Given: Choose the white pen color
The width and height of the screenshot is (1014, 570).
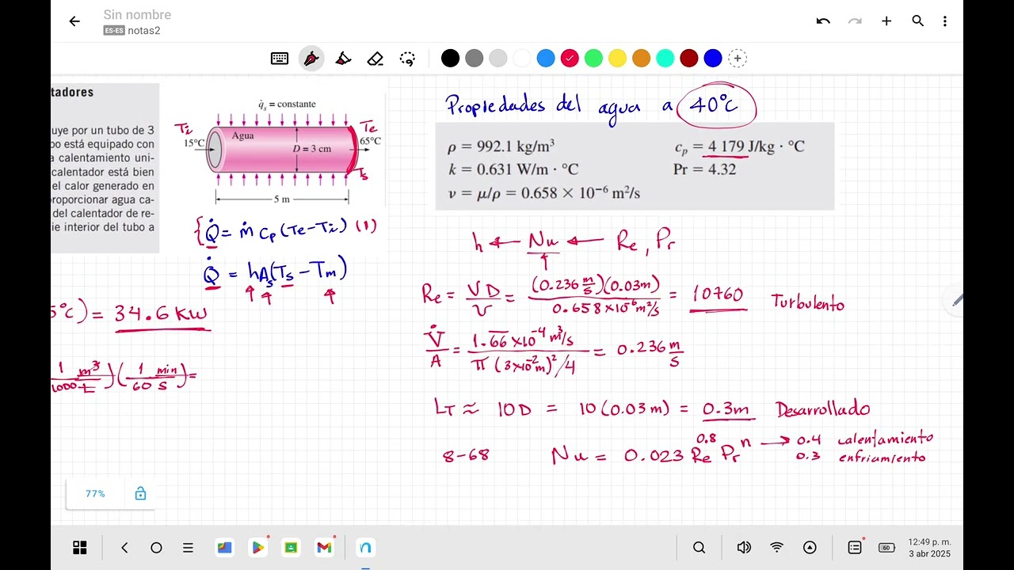Looking at the screenshot, I should (522, 58).
